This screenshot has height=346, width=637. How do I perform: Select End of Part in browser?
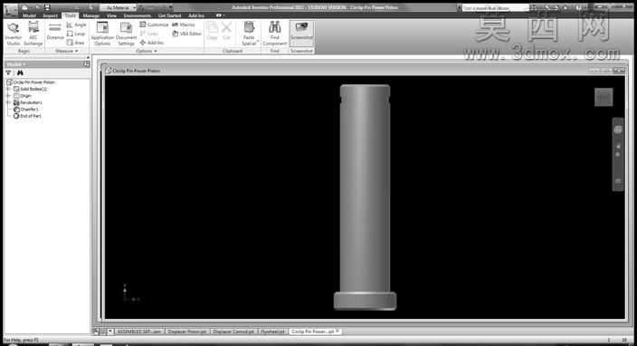tap(27, 116)
